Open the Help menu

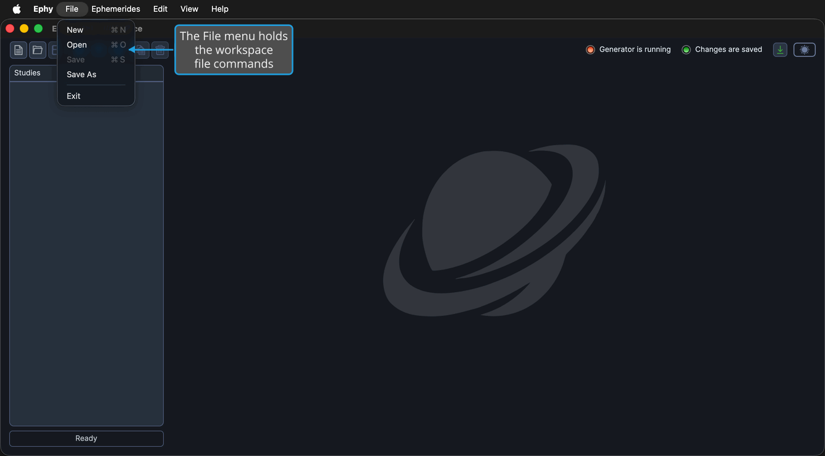tap(219, 9)
